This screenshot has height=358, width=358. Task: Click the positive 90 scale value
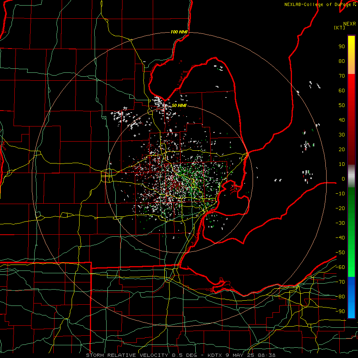[342, 47]
